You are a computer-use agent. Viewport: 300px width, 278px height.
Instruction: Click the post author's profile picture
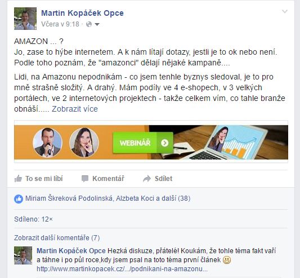click(25, 19)
